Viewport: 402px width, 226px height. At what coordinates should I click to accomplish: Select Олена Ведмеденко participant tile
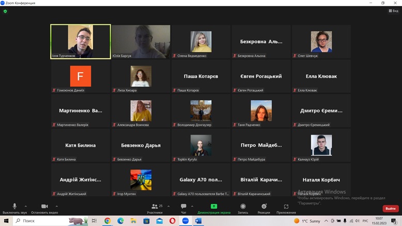tap(201, 42)
